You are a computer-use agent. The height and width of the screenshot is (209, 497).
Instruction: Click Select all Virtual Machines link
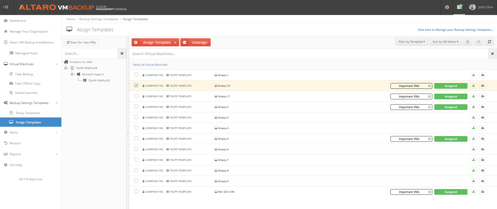click(150, 65)
